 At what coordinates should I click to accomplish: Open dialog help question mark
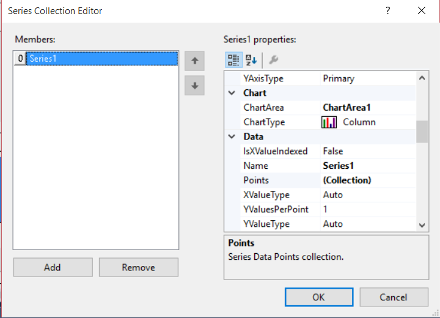tap(387, 10)
